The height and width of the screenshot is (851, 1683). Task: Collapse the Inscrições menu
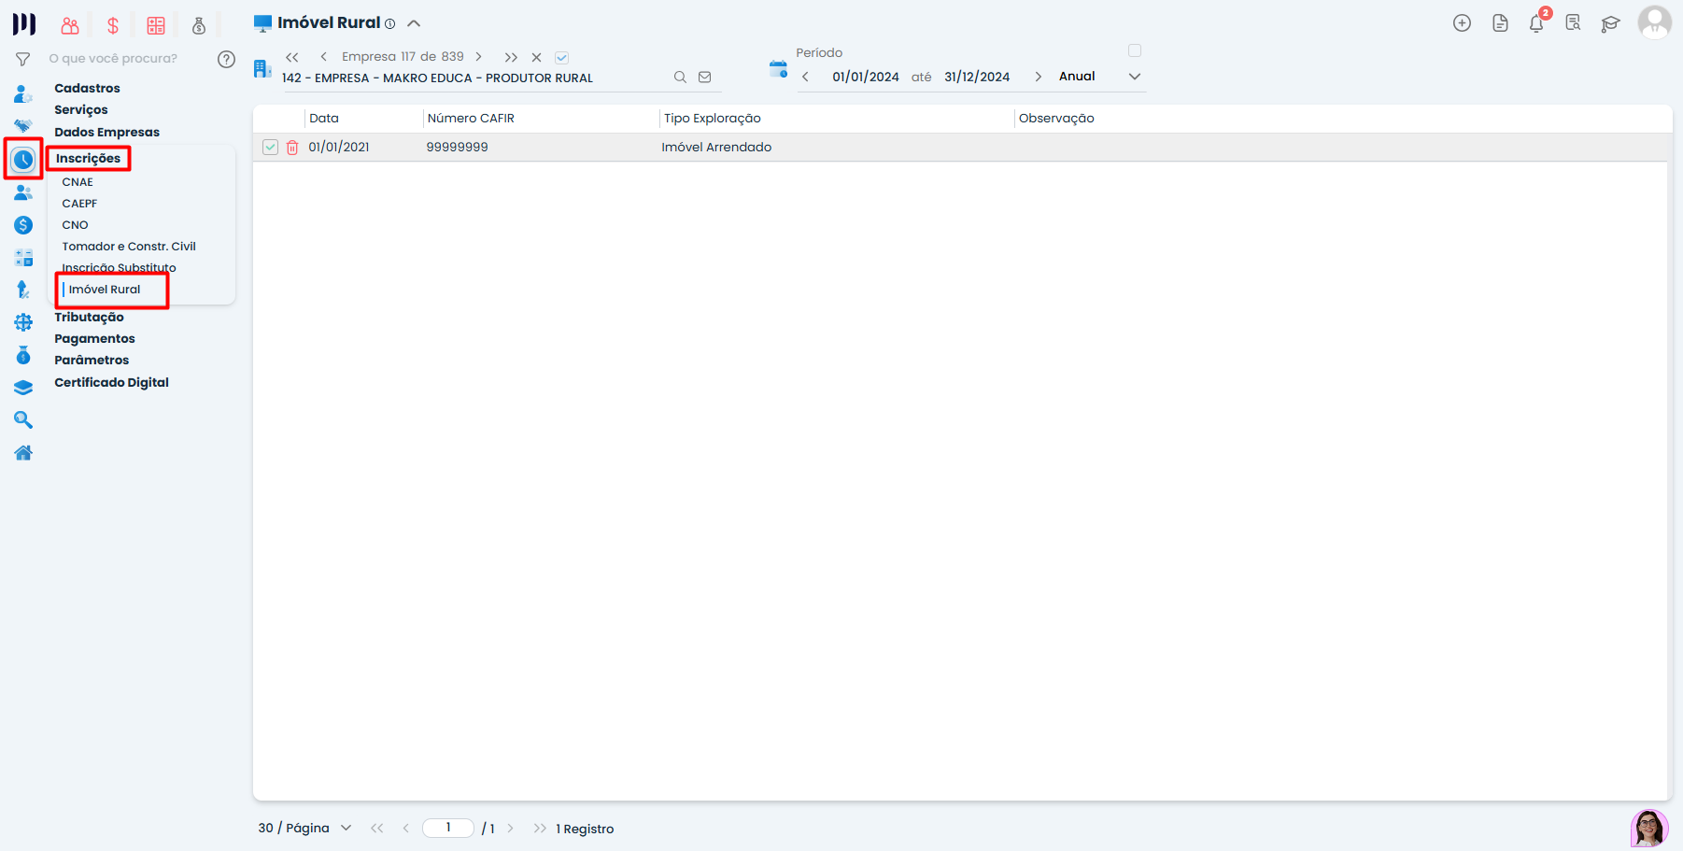[88, 159]
